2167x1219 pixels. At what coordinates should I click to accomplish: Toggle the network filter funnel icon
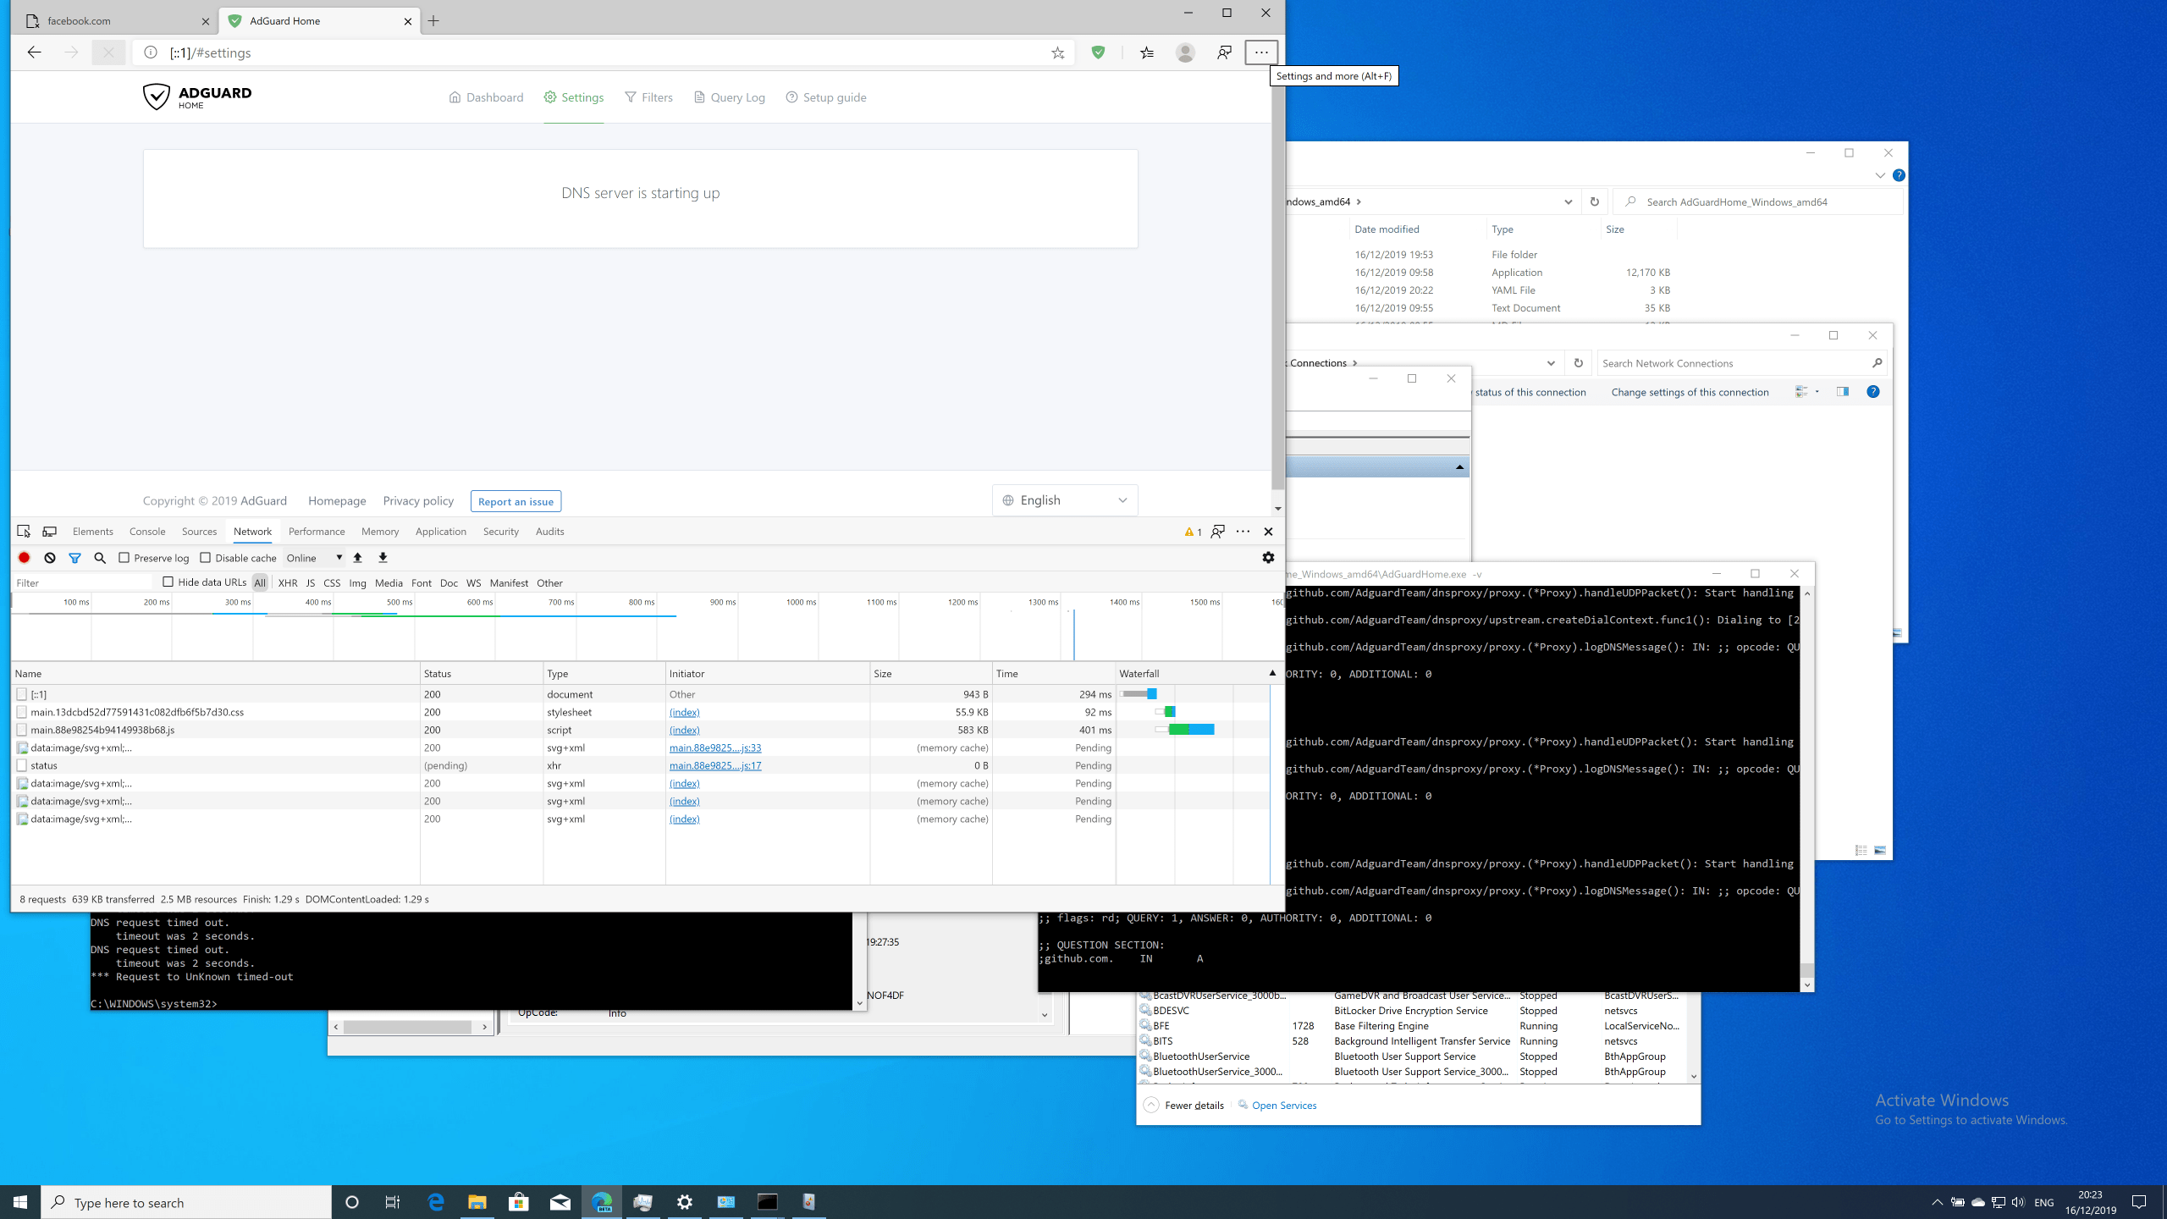coord(74,558)
